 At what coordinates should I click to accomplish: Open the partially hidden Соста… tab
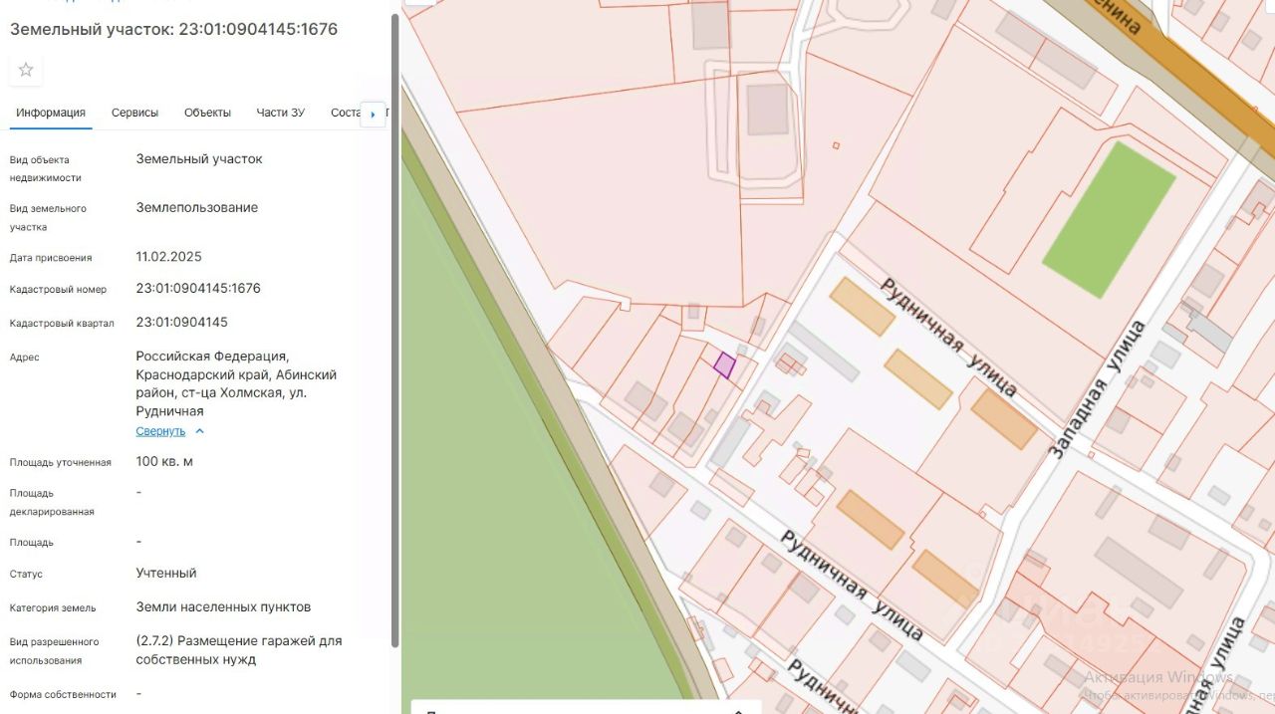pos(345,113)
